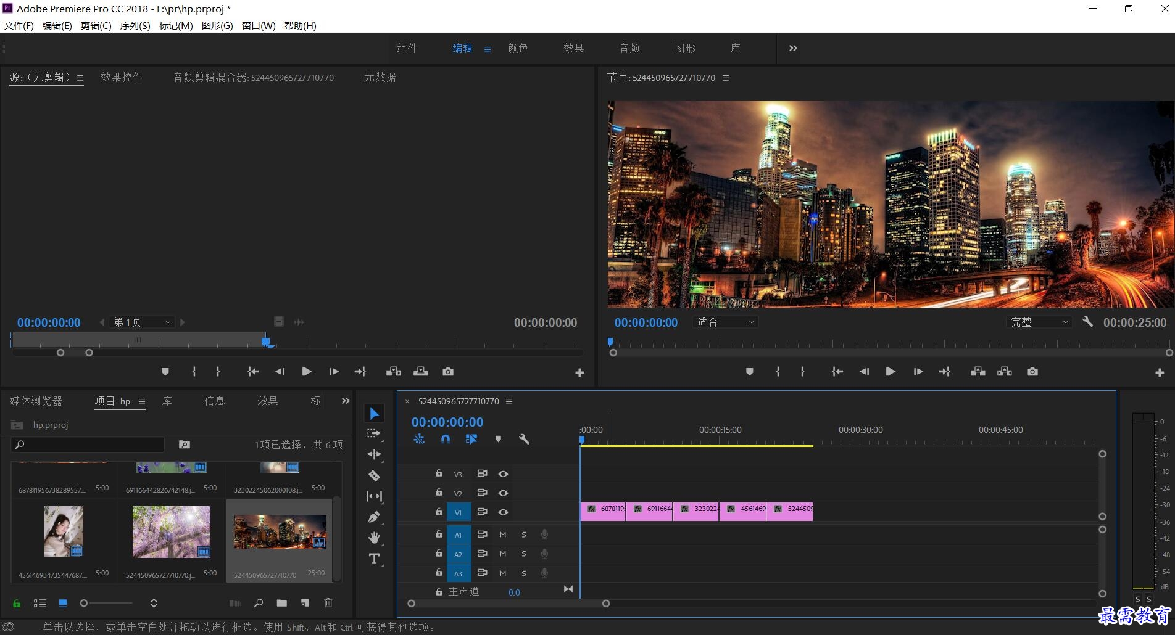Delete selected item with trash icon
The height and width of the screenshot is (635, 1175).
pyautogui.click(x=328, y=603)
